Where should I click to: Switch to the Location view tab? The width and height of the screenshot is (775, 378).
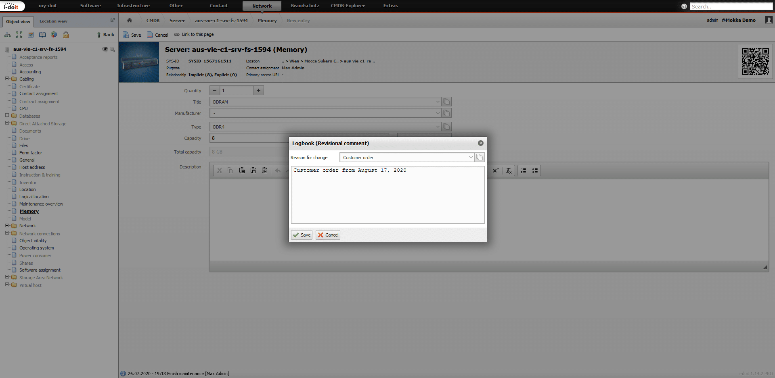pos(53,21)
